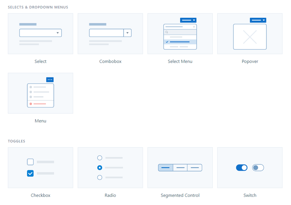Click the search icon in Select Menu illustration
This screenshot has height=205, width=291.
pyautogui.click(x=167, y=32)
